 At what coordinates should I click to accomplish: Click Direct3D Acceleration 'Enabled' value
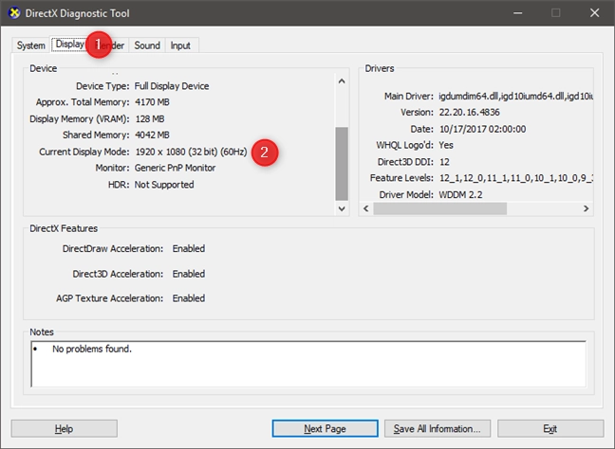(189, 274)
